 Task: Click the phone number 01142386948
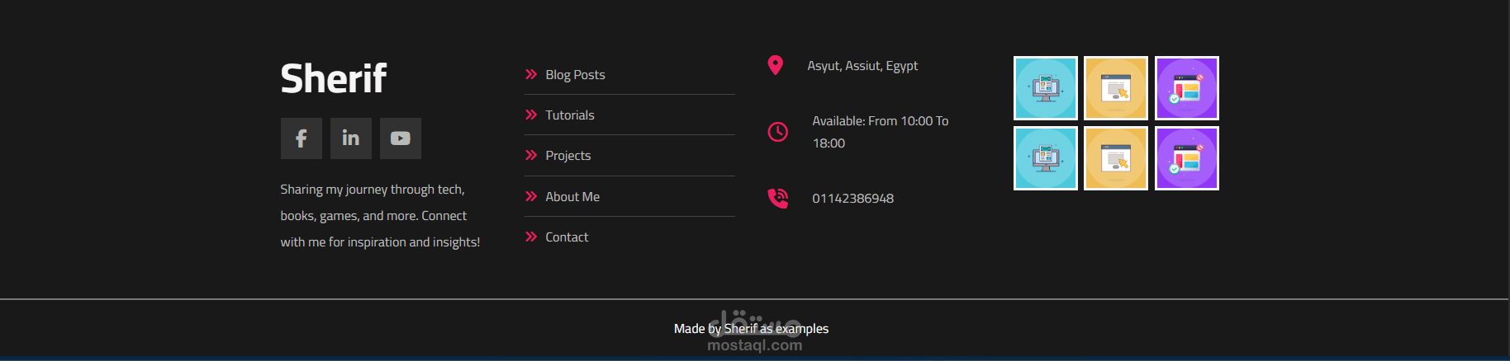click(852, 199)
